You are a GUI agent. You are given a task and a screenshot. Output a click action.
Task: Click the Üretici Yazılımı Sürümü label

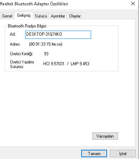coord(22,64)
